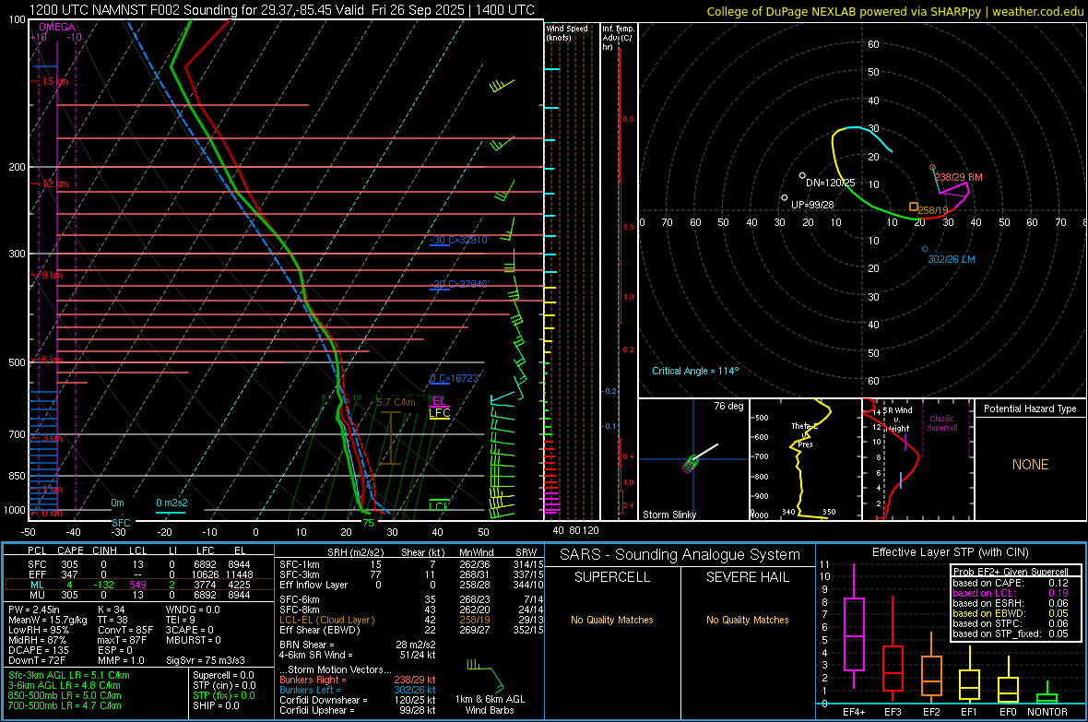This screenshot has height=722, width=1088.
Task: Click the 700-500mb LR = 4.7 C/km line
Action: click(65, 705)
